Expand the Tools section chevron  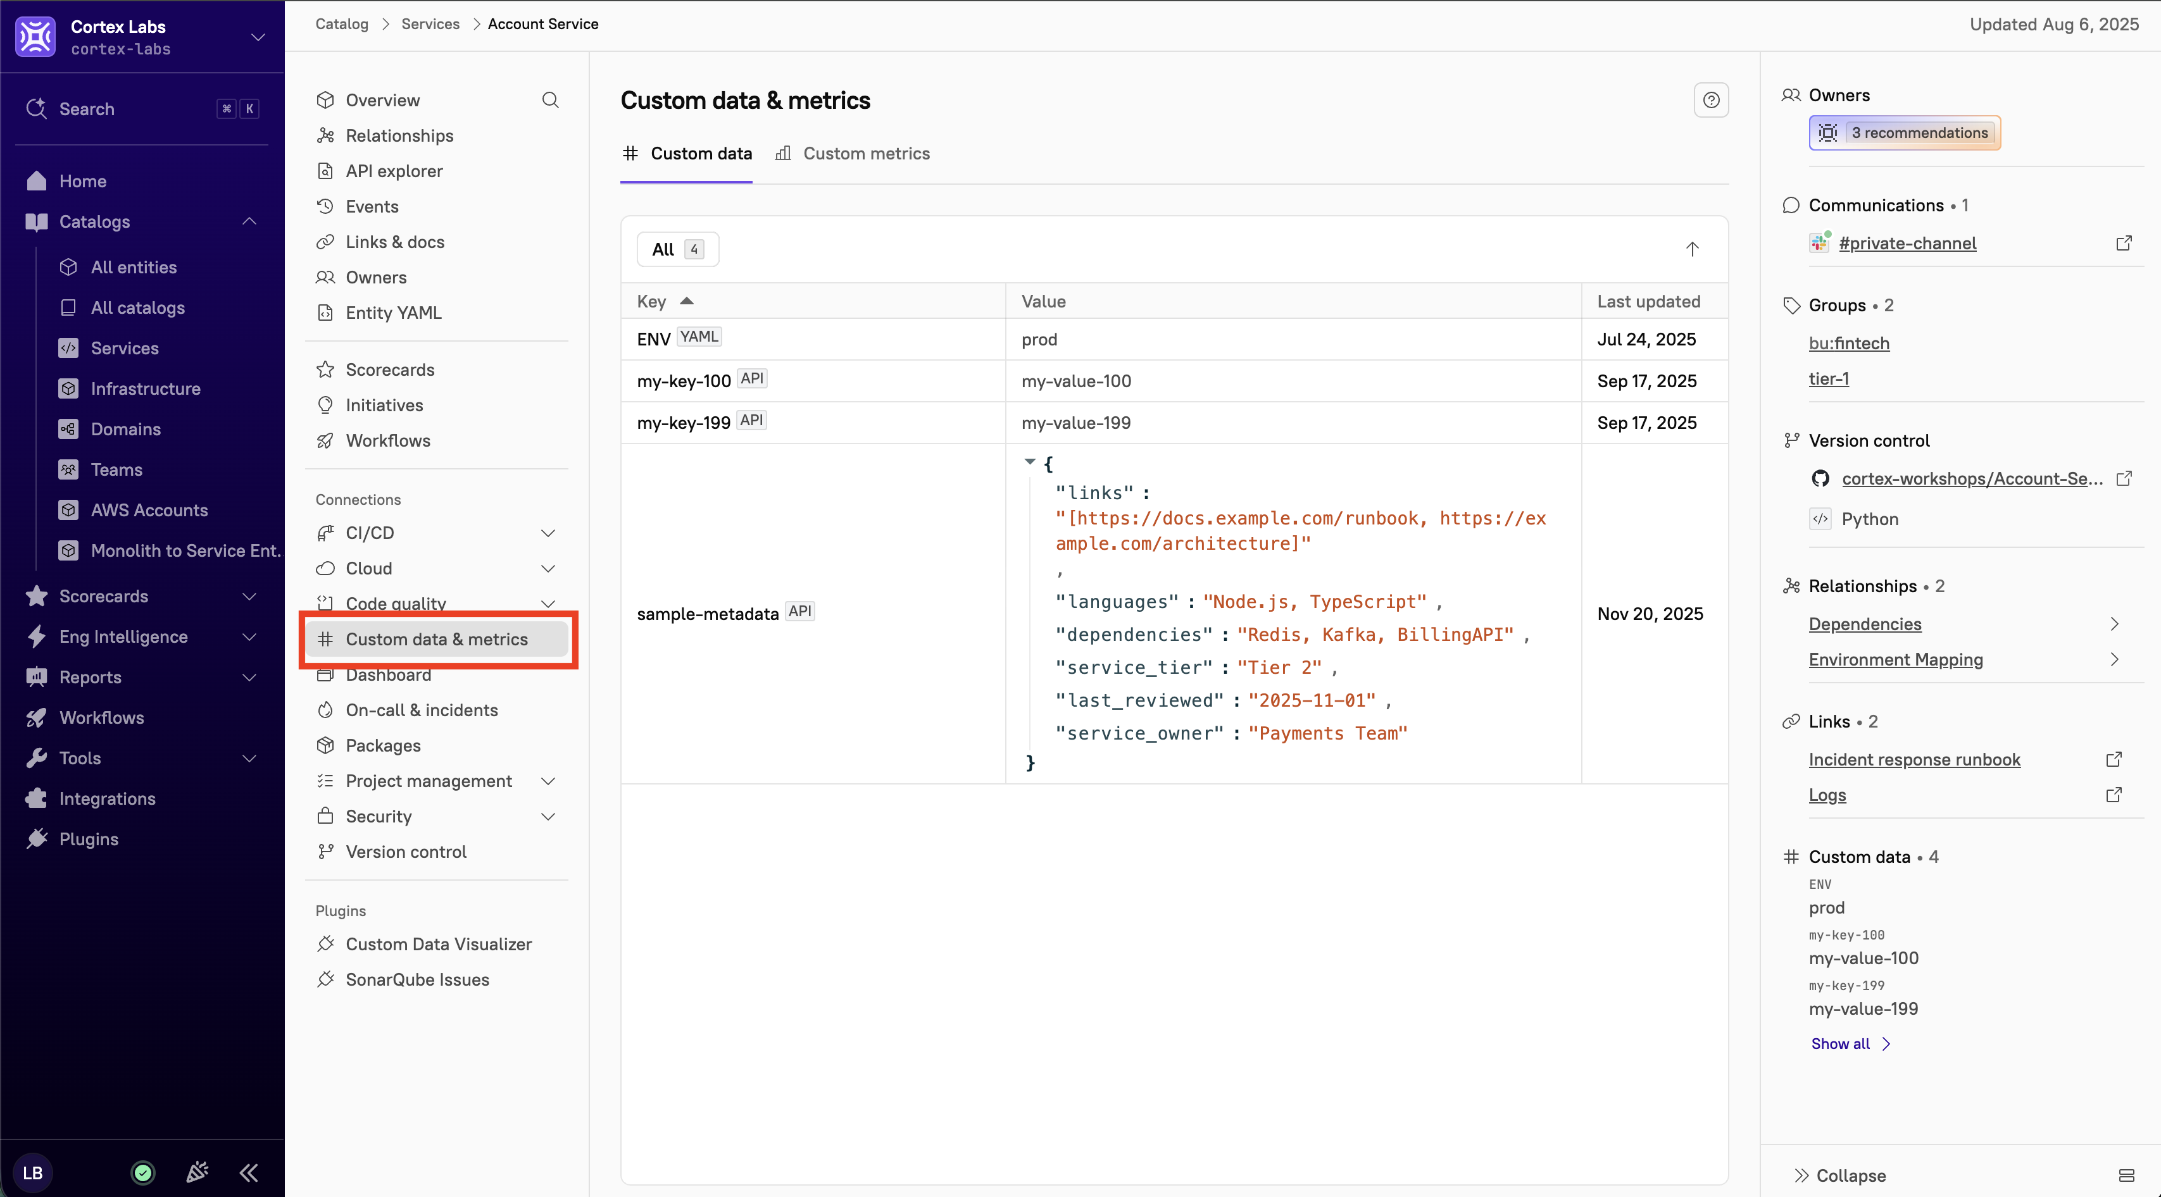(249, 758)
